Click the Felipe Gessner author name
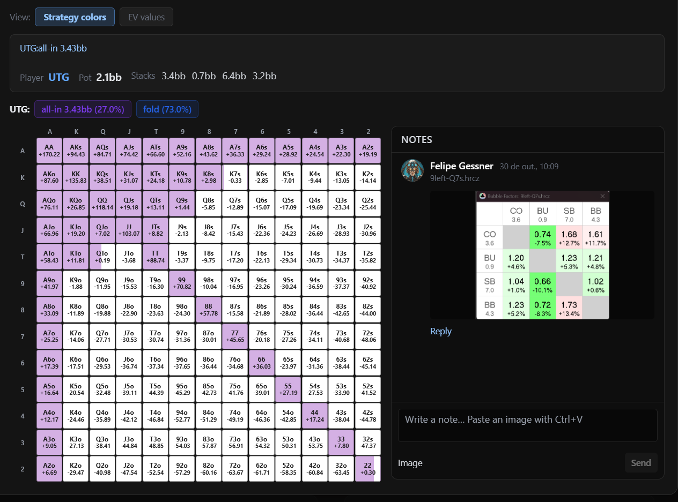678x502 pixels. [461, 166]
